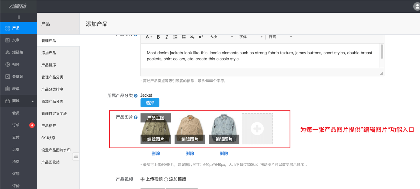The image size is (420, 189).
Task: Collapse the sidebar using the top toggle
Action: click(19, 17)
